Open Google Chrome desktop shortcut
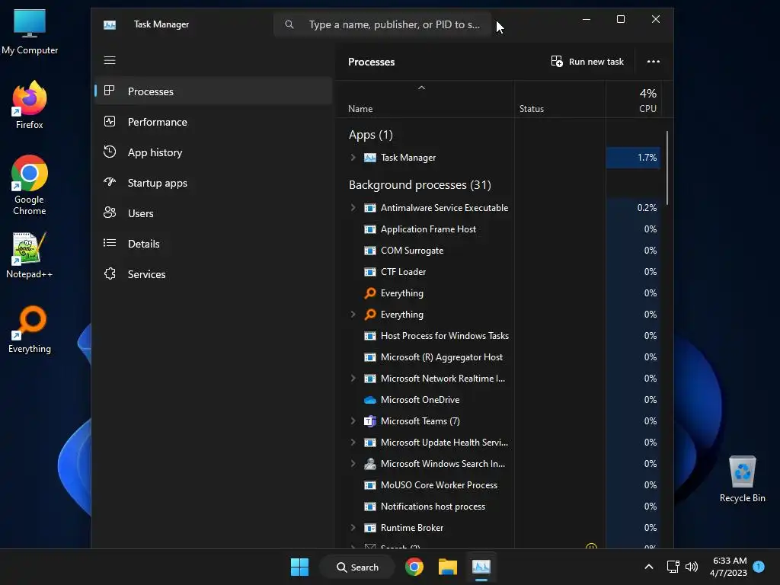Viewport: 780px width, 585px height. pyautogui.click(x=30, y=185)
